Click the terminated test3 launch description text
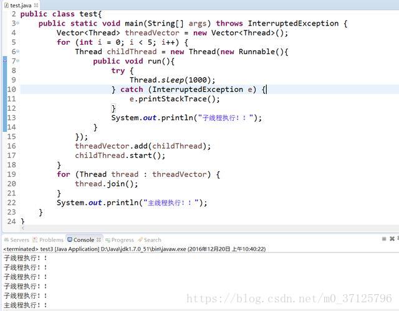Viewport: 399px width, 311px height. point(135,249)
